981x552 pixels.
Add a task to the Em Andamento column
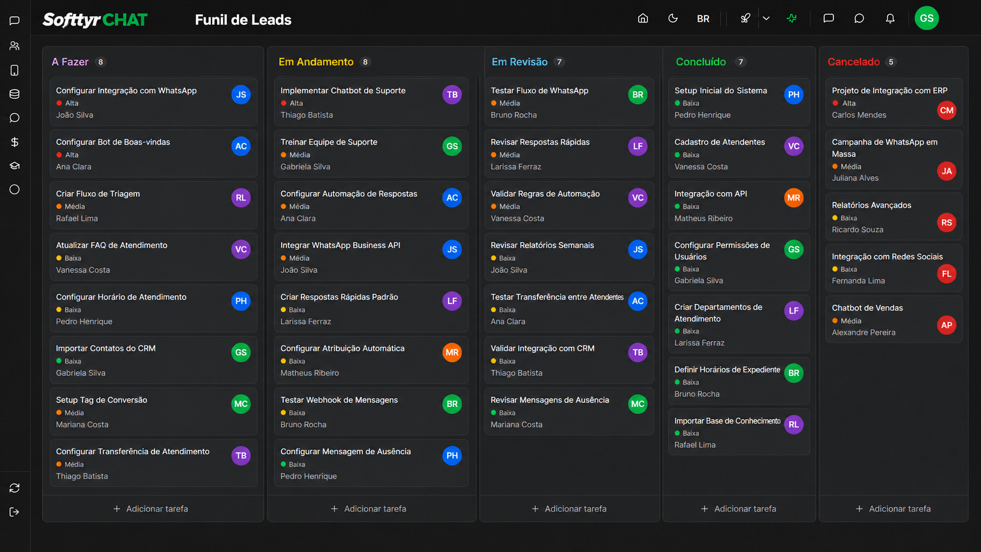[369, 509]
